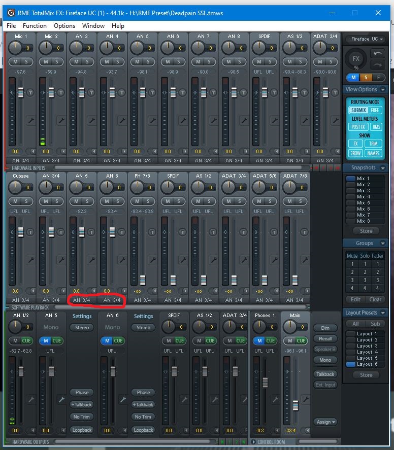Click the undo arrow beside the FX knob

[x=376, y=53]
